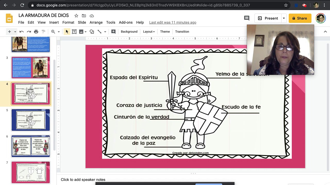
Task: Open the View menu
Action: click(x=42, y=22)
